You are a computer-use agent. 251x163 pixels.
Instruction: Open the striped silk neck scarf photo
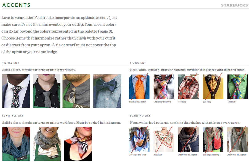[x=78, y=144]
